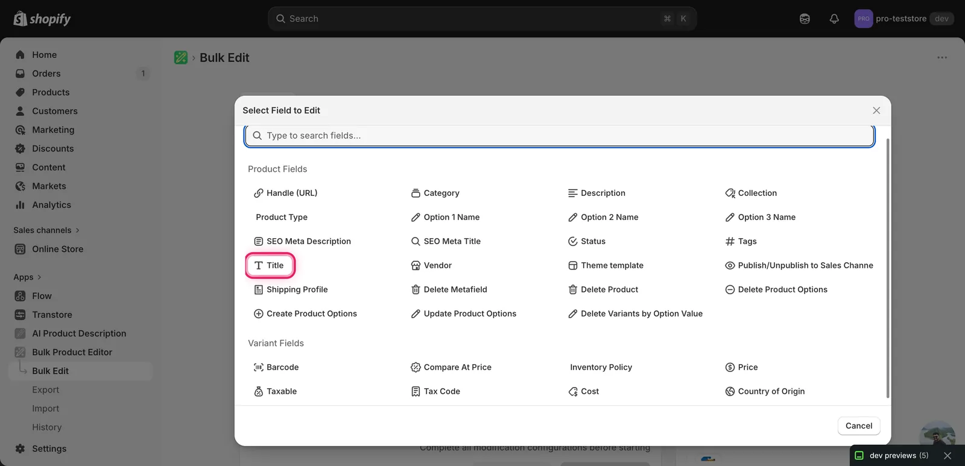
Task: Select the Theme template icon
Action: point(572,265)
